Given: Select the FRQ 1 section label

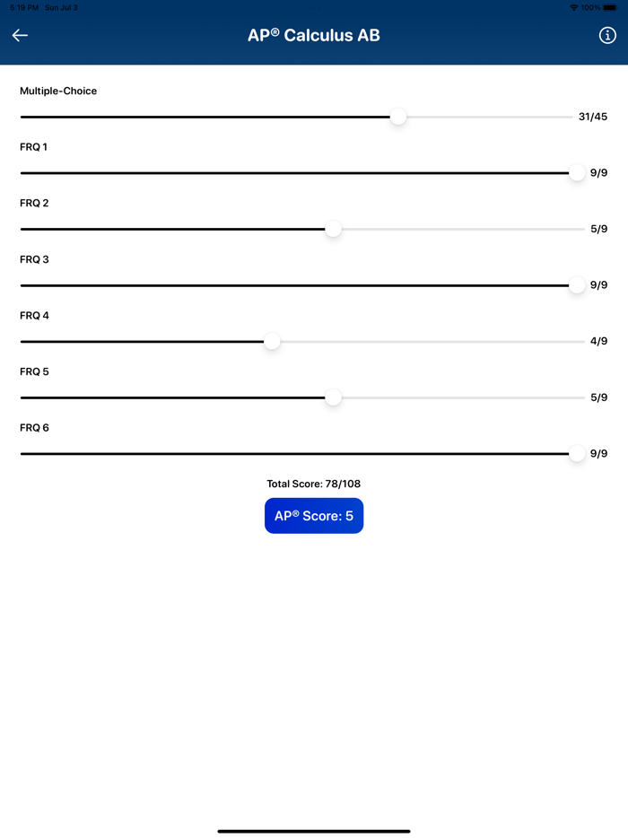Looking at the screenshot, I should 33,146.
